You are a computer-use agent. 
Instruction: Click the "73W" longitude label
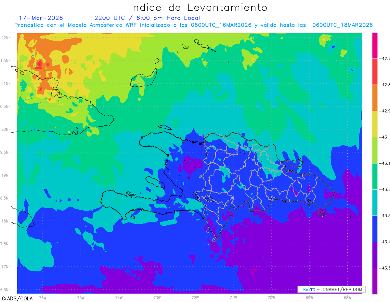pyautogui.click(x=157, y=297)
